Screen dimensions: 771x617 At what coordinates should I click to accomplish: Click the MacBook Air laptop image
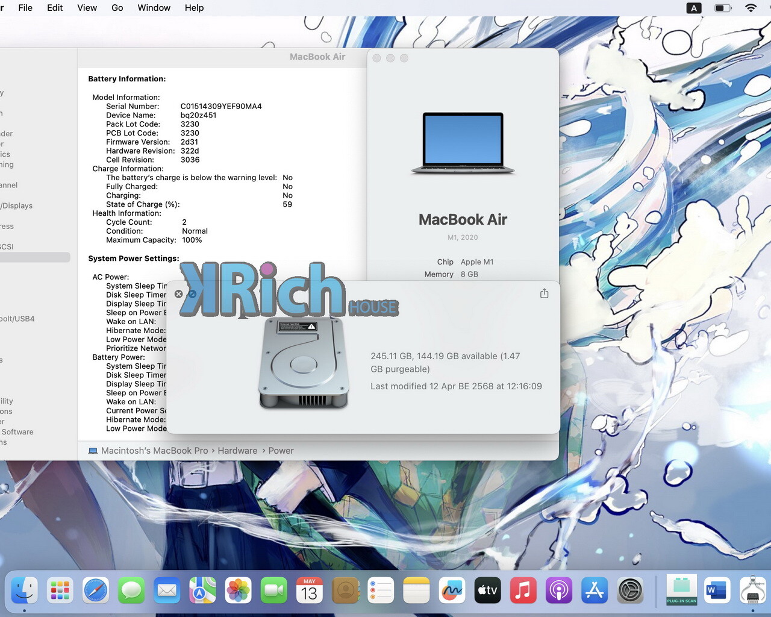click(x=463, y=143)
